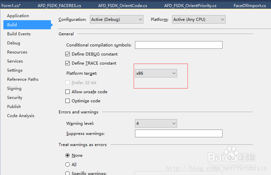The width and height of the screenshot is (271, 175).
Task: Open the Reference Paths page
Action: coord(23,79)
